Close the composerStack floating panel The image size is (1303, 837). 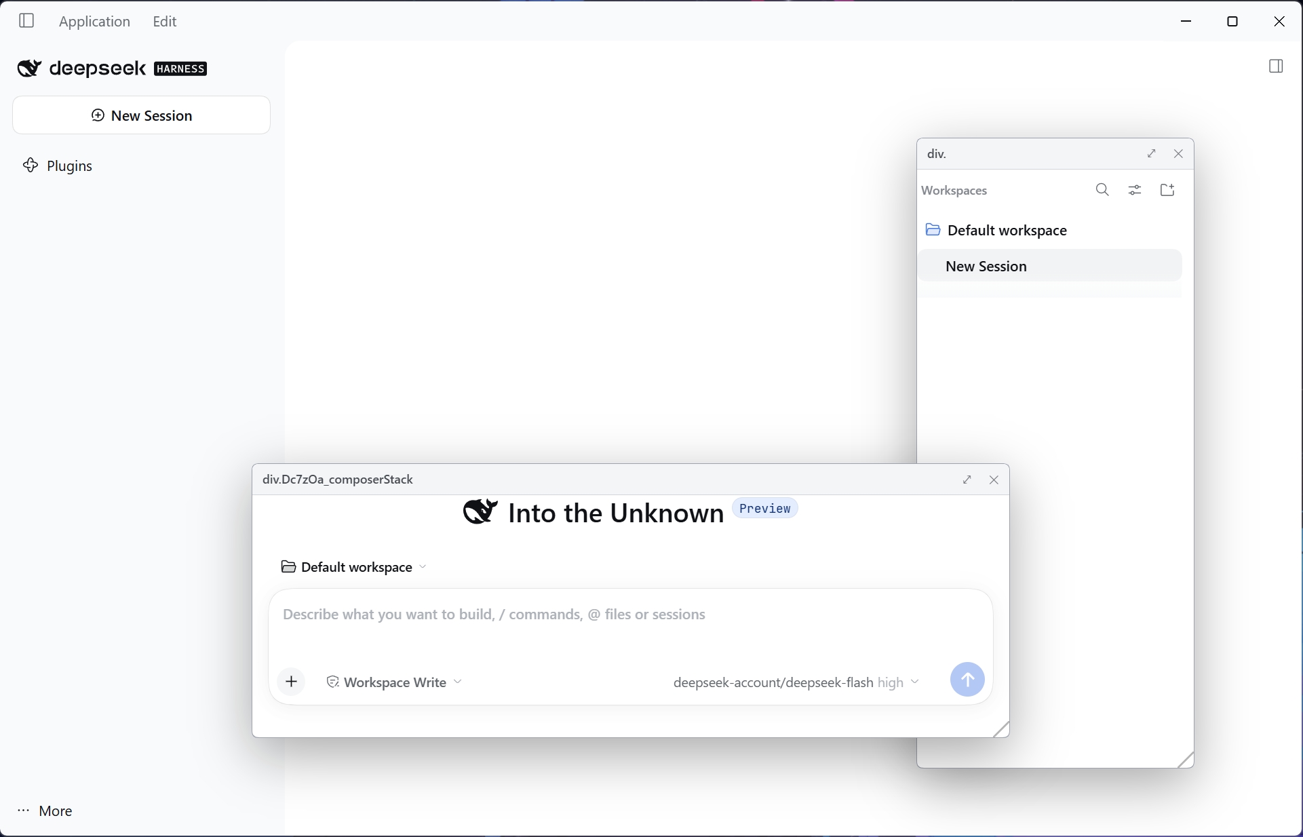(994, 480)
